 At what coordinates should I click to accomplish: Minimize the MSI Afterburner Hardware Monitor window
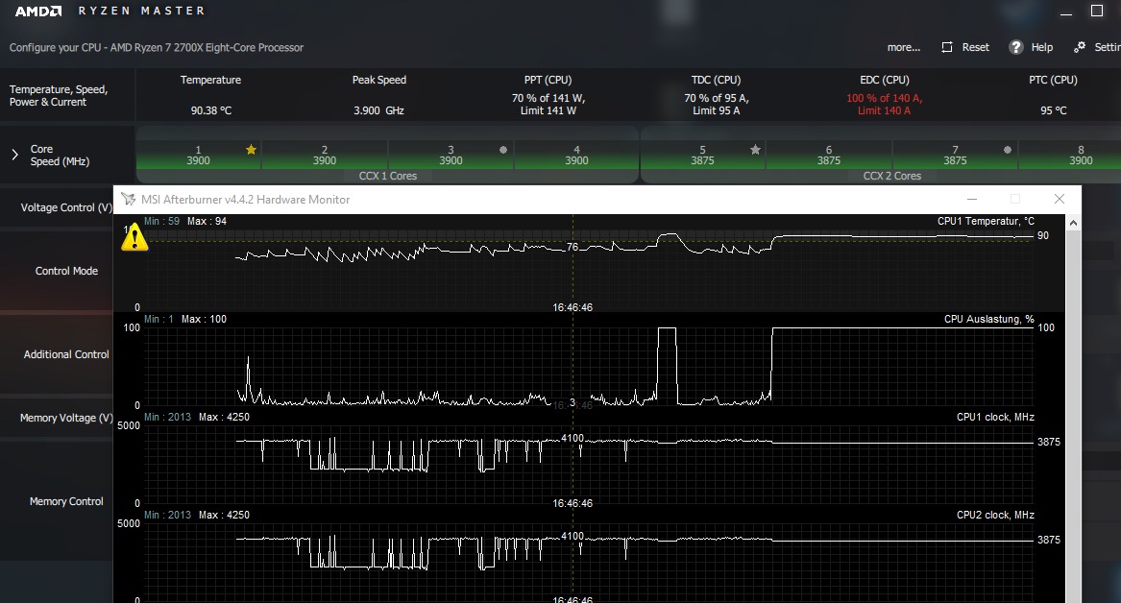coord(971,200)
